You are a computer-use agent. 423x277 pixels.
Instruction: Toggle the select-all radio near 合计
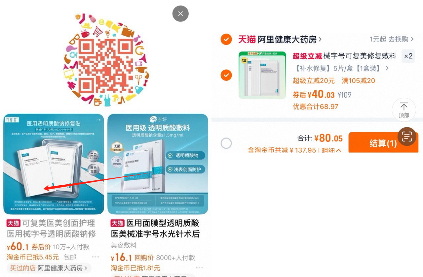(x=226, y=143)
